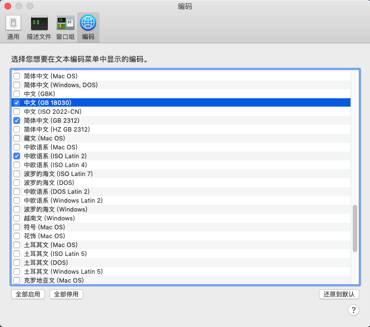Viewport: 370px width, 327px height.
Task: Switch to the 描述文件 tab label
Action: pyautogui.click(x=39, y=37)
